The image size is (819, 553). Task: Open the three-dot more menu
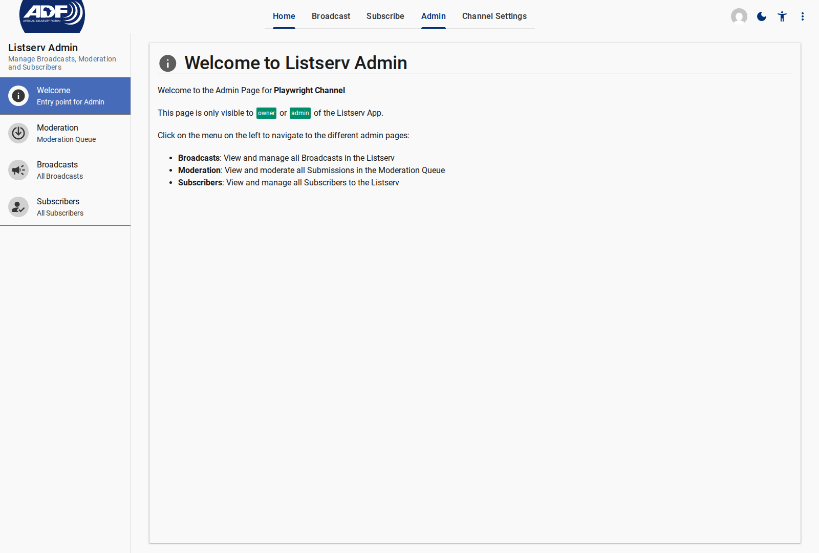(803, 16)
